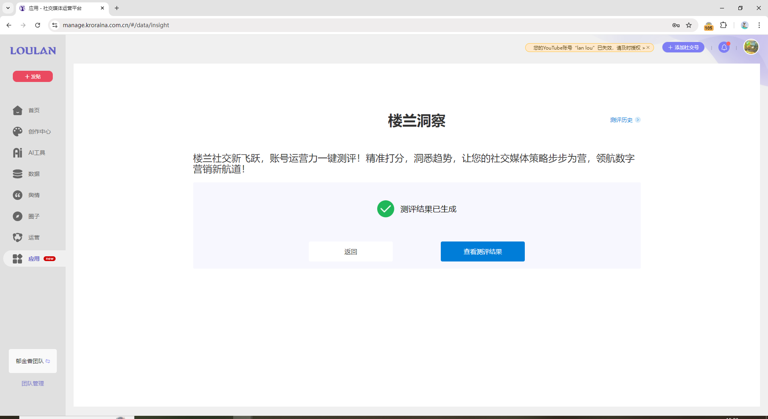View site information icon in address bar

pyautogui.click(x=55, y=25)
